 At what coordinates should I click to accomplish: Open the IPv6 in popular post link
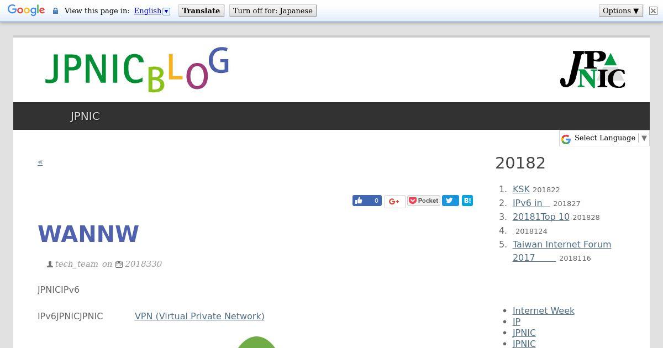click(x=531, y=203)
